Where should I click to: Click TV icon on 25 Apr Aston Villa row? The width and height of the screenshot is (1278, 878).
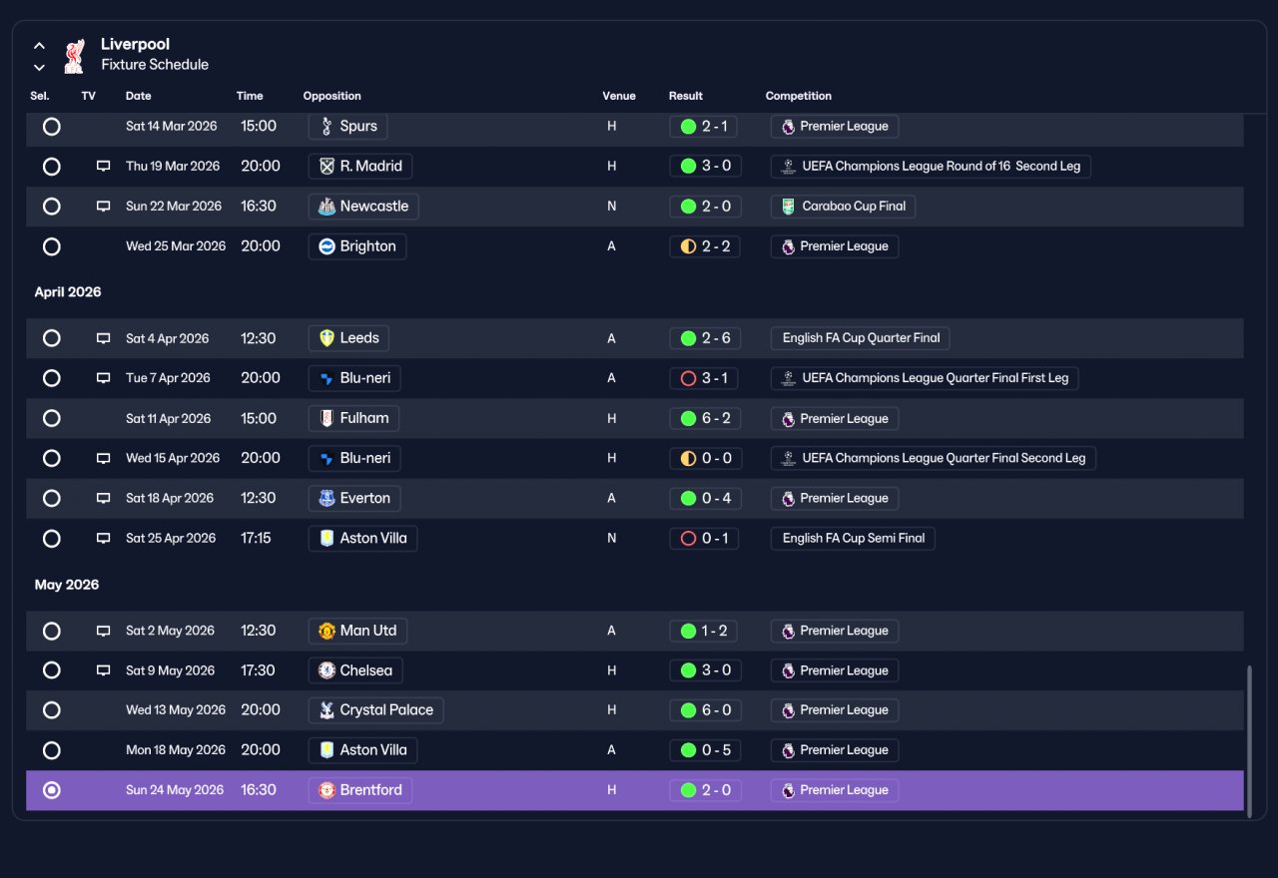pos(103,538)
